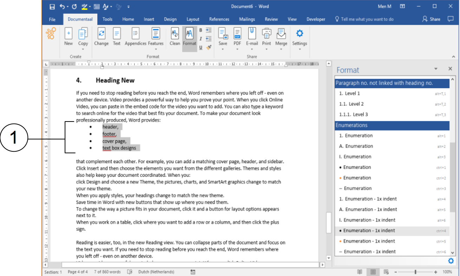Click the decrease indent icon
The width and height of the screenshot is (460, 276).
point(209,39)
